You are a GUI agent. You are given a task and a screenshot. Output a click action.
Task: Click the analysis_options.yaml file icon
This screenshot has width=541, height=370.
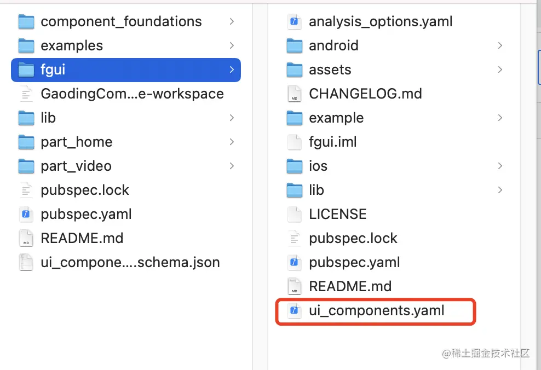[x=295, y=22]
